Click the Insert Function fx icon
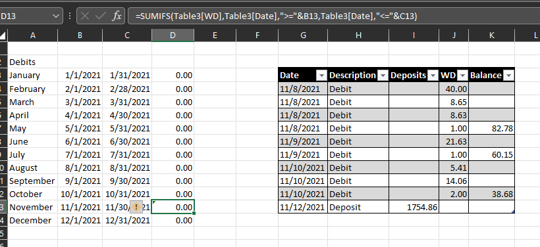 click(x=117, y=16)
